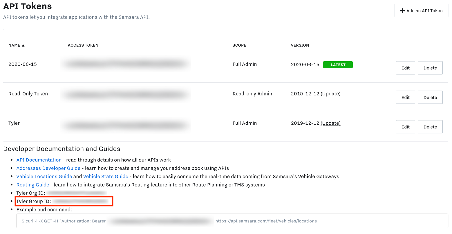This screenshot has height=234, width=452.
Task: Click the Add an API Token button
Action: [421, 11]
